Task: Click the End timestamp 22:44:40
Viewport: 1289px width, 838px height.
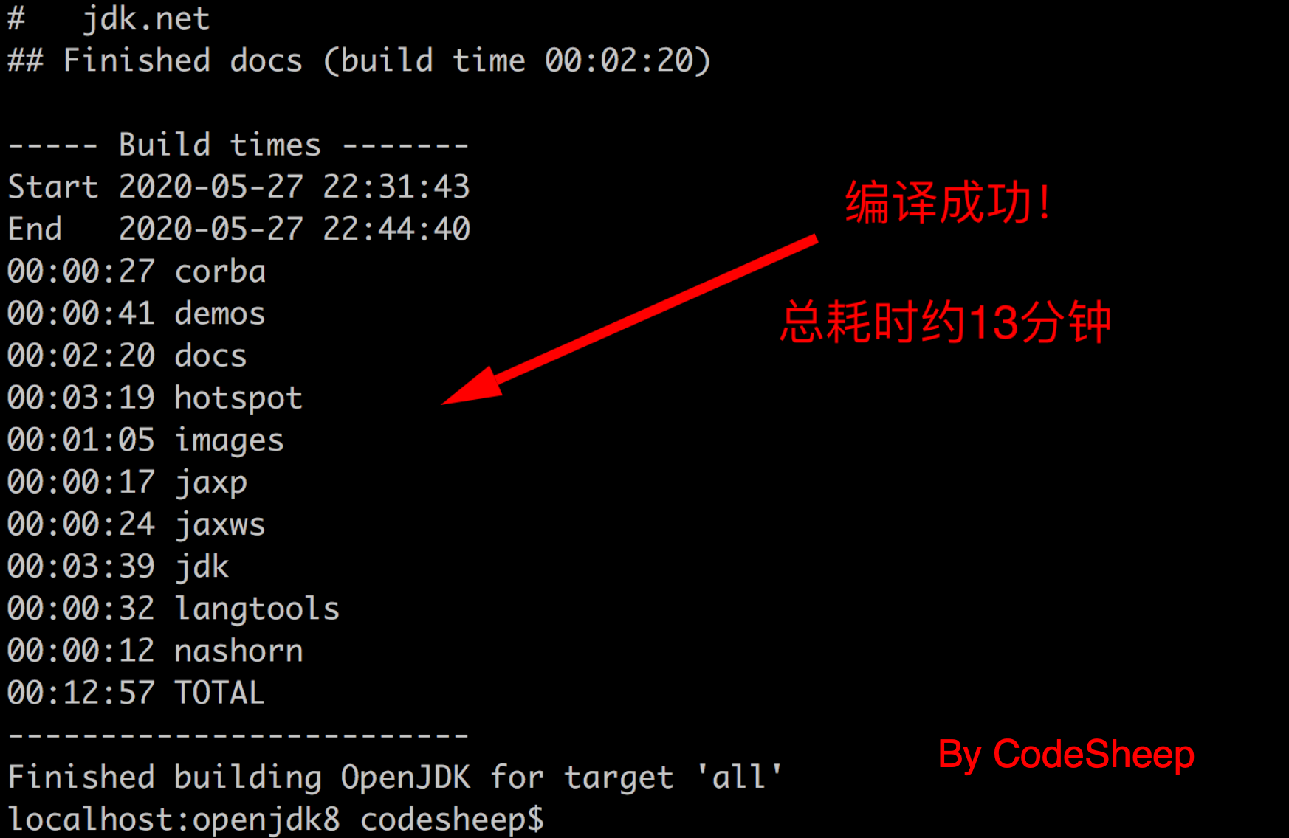Action: pos(396,229)
